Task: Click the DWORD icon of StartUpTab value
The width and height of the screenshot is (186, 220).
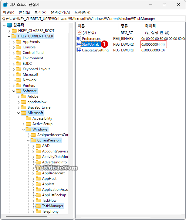Action: coord(79,44)
